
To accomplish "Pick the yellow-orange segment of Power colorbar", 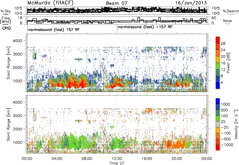I will click(x=218, y=60).
